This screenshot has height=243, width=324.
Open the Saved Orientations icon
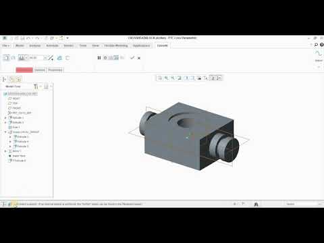[193, 78]
